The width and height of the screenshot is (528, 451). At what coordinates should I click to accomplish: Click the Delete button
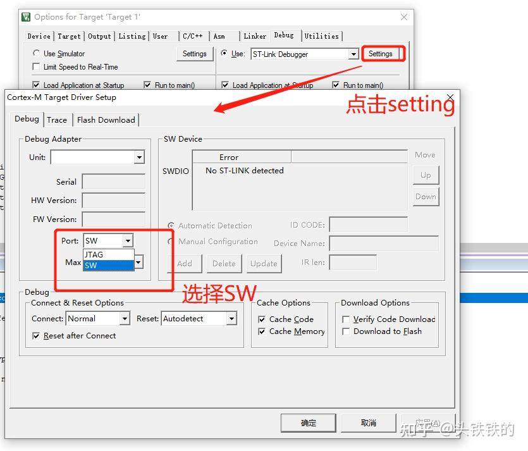(224, 264)
